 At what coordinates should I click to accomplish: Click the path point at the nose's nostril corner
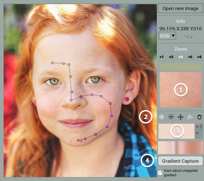[71, 100]
